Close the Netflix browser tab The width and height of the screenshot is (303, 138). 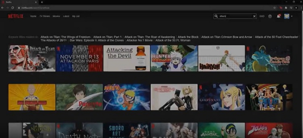(x=36, y=2)
